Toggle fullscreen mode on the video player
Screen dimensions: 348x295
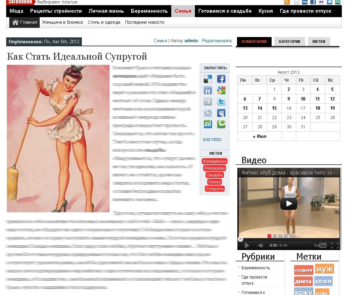coord(335,246)
